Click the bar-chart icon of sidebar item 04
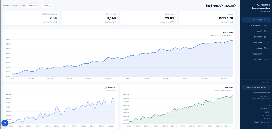 point(265,37)
